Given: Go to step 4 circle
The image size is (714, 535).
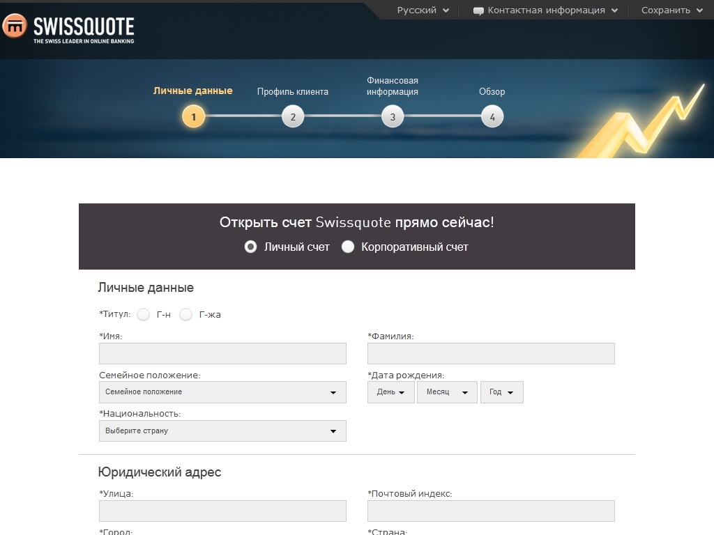Looking at the screenshot, I should point(492,116).
